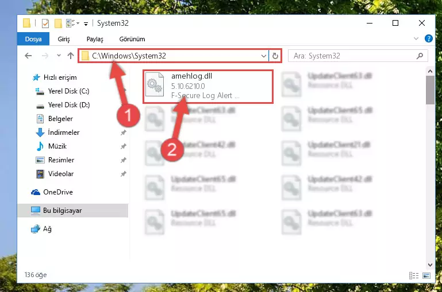Select OneDrive in navigation pane
This screenshot has height=292, width=442.
click(x=58, y=192)
